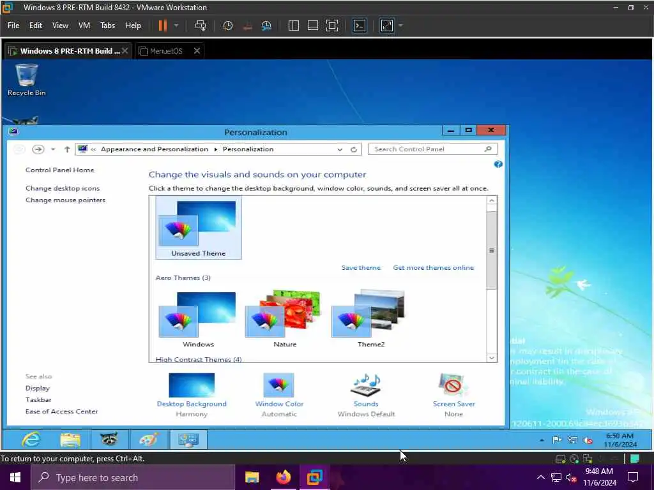The image size is (654, 490).
Task: Click the Personalization taskbar button in guest
Action: click(x=188, y=440)
